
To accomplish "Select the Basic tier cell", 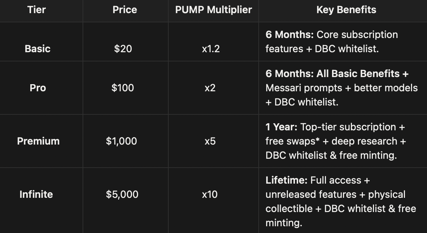I will coord(37,49).
